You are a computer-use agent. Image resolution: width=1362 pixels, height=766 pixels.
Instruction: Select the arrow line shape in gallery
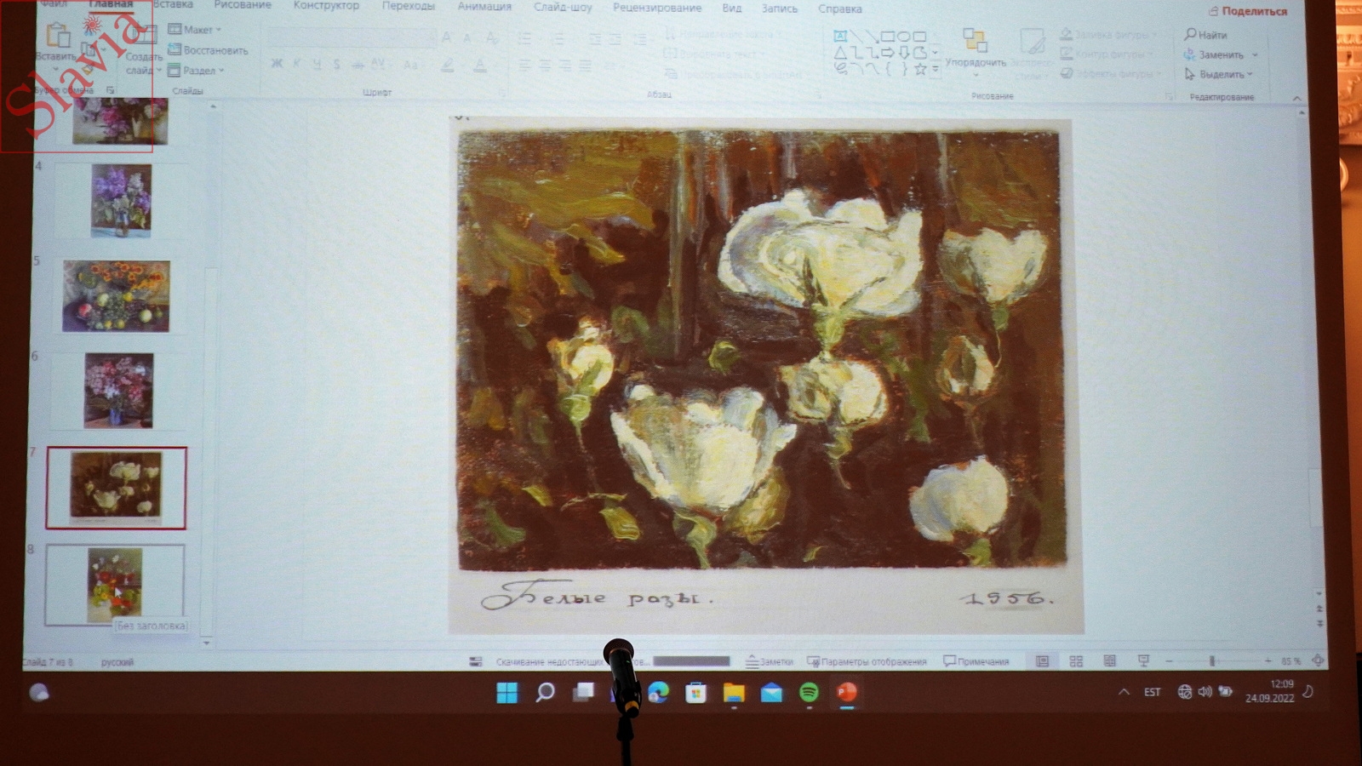click(872, 36)
